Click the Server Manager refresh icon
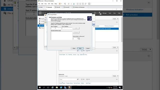 click(95, 13)
